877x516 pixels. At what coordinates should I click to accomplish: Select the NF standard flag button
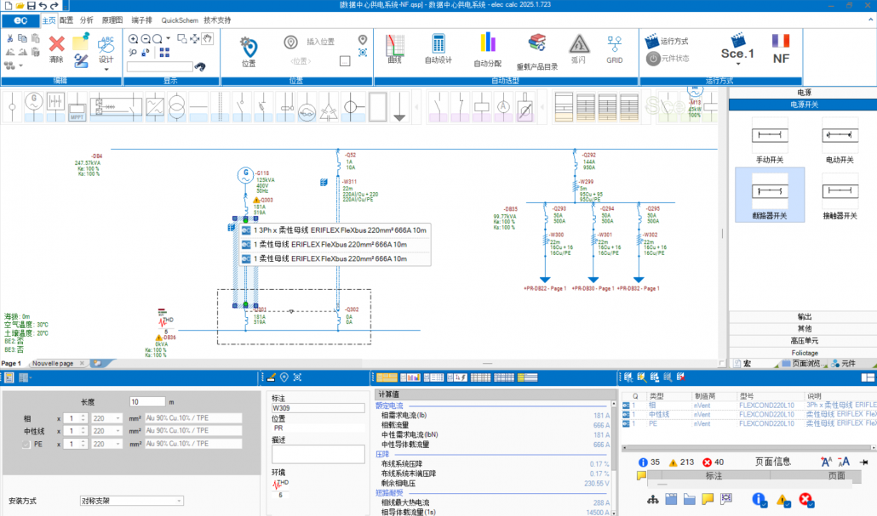click(x=780, y=48)
